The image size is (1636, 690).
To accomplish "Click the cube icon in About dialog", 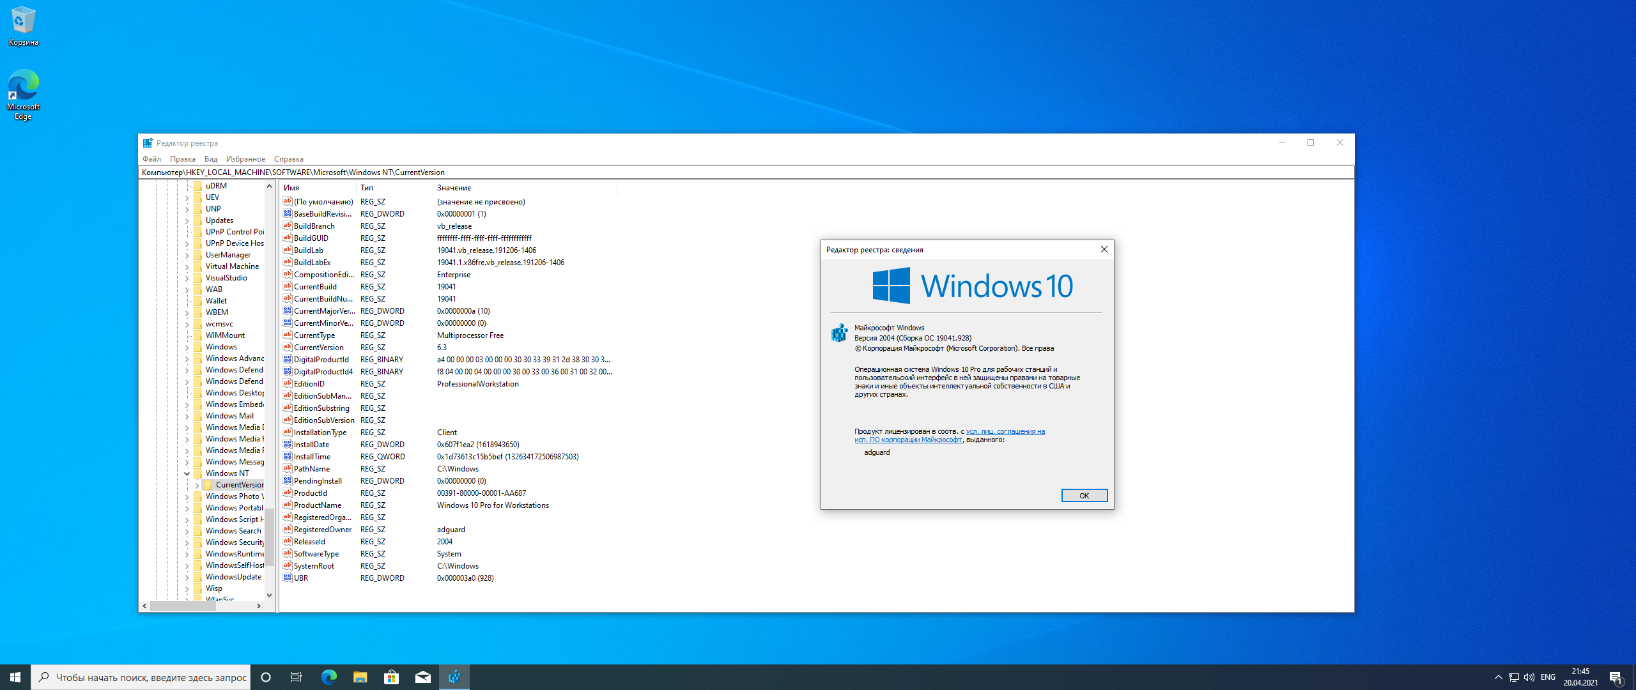I will pyautogui.click(x=839, y=333).
